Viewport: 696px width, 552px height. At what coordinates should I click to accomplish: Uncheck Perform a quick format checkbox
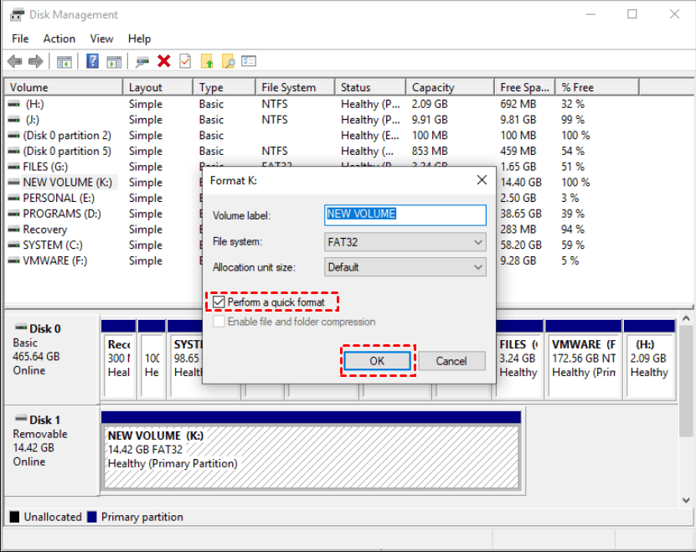219,302
